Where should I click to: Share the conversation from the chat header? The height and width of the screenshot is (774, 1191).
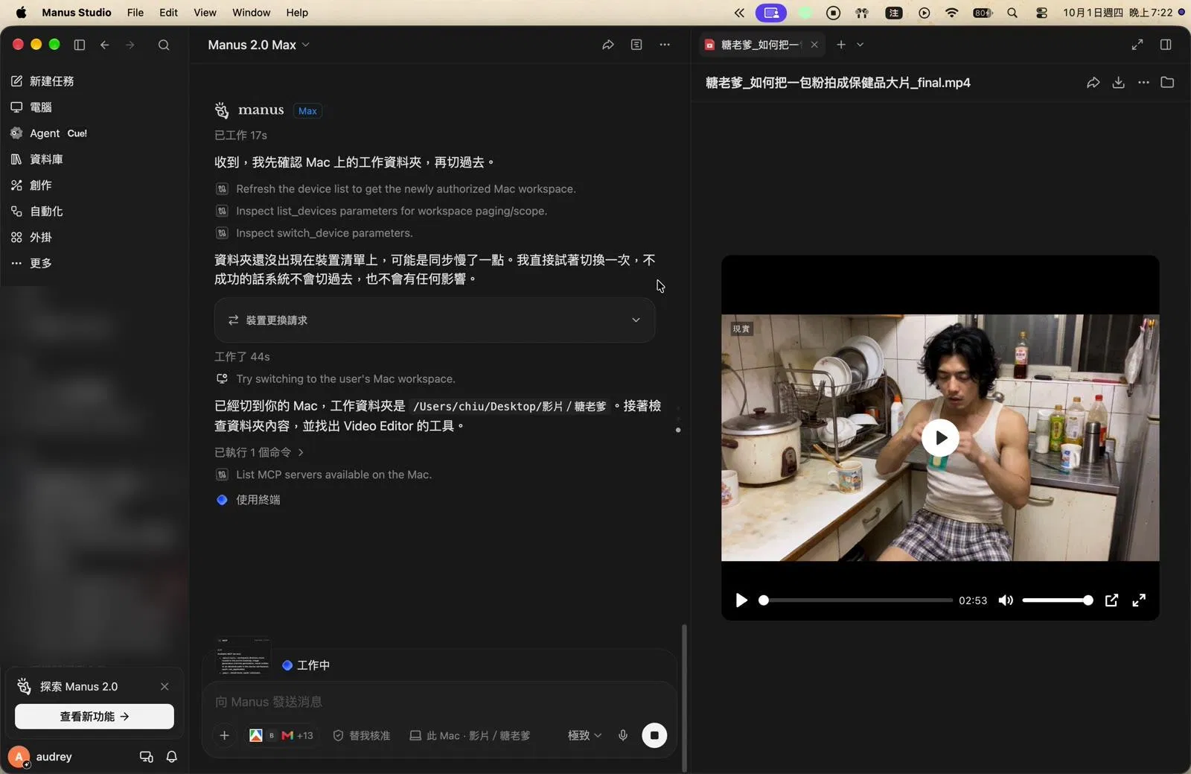tap(608, 45)
